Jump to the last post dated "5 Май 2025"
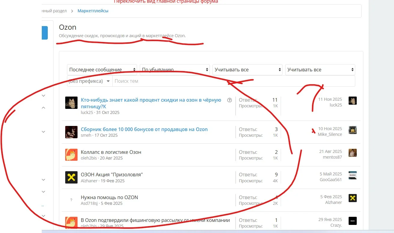This screenshot has height=233, width=394. [x=331, y=174]
